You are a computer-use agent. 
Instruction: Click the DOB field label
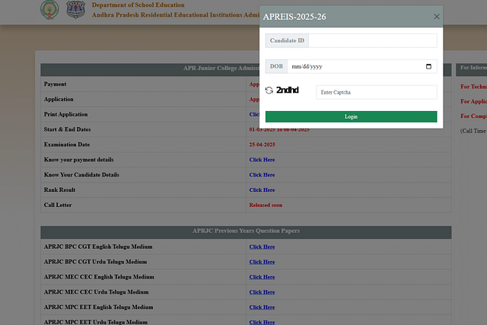276,66
